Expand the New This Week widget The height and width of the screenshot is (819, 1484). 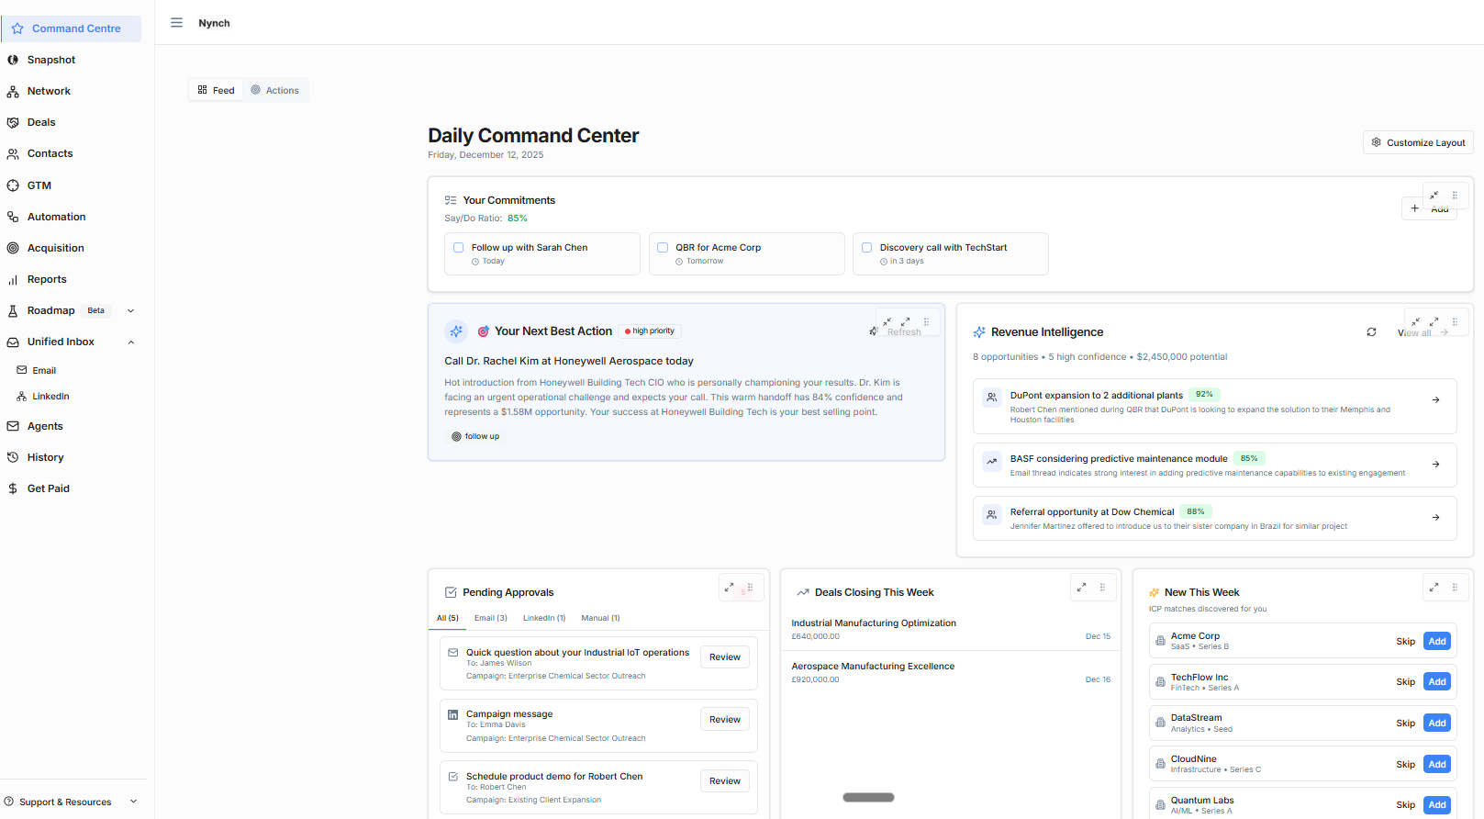(1434, 587)
